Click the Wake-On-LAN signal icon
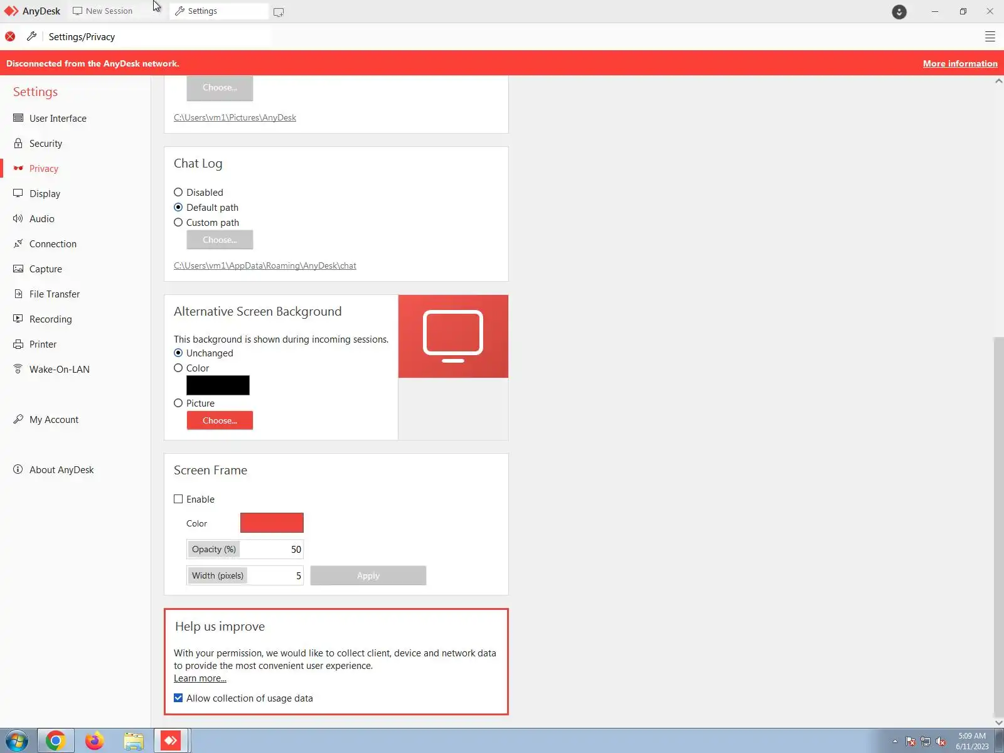 (x=18, y=369)
